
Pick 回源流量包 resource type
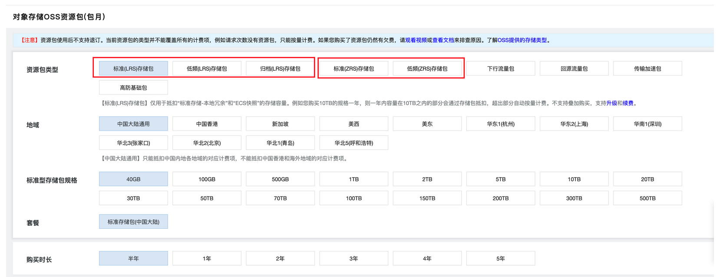click(574, 69)
